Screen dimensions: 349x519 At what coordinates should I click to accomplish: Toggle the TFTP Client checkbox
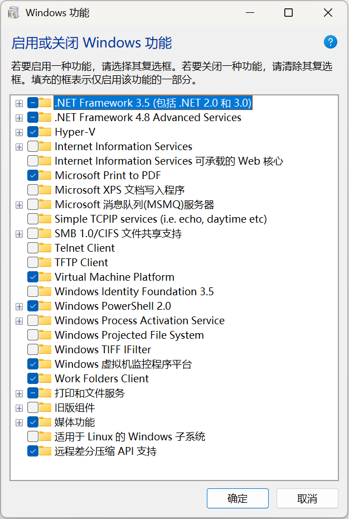[x=33, y=262]
